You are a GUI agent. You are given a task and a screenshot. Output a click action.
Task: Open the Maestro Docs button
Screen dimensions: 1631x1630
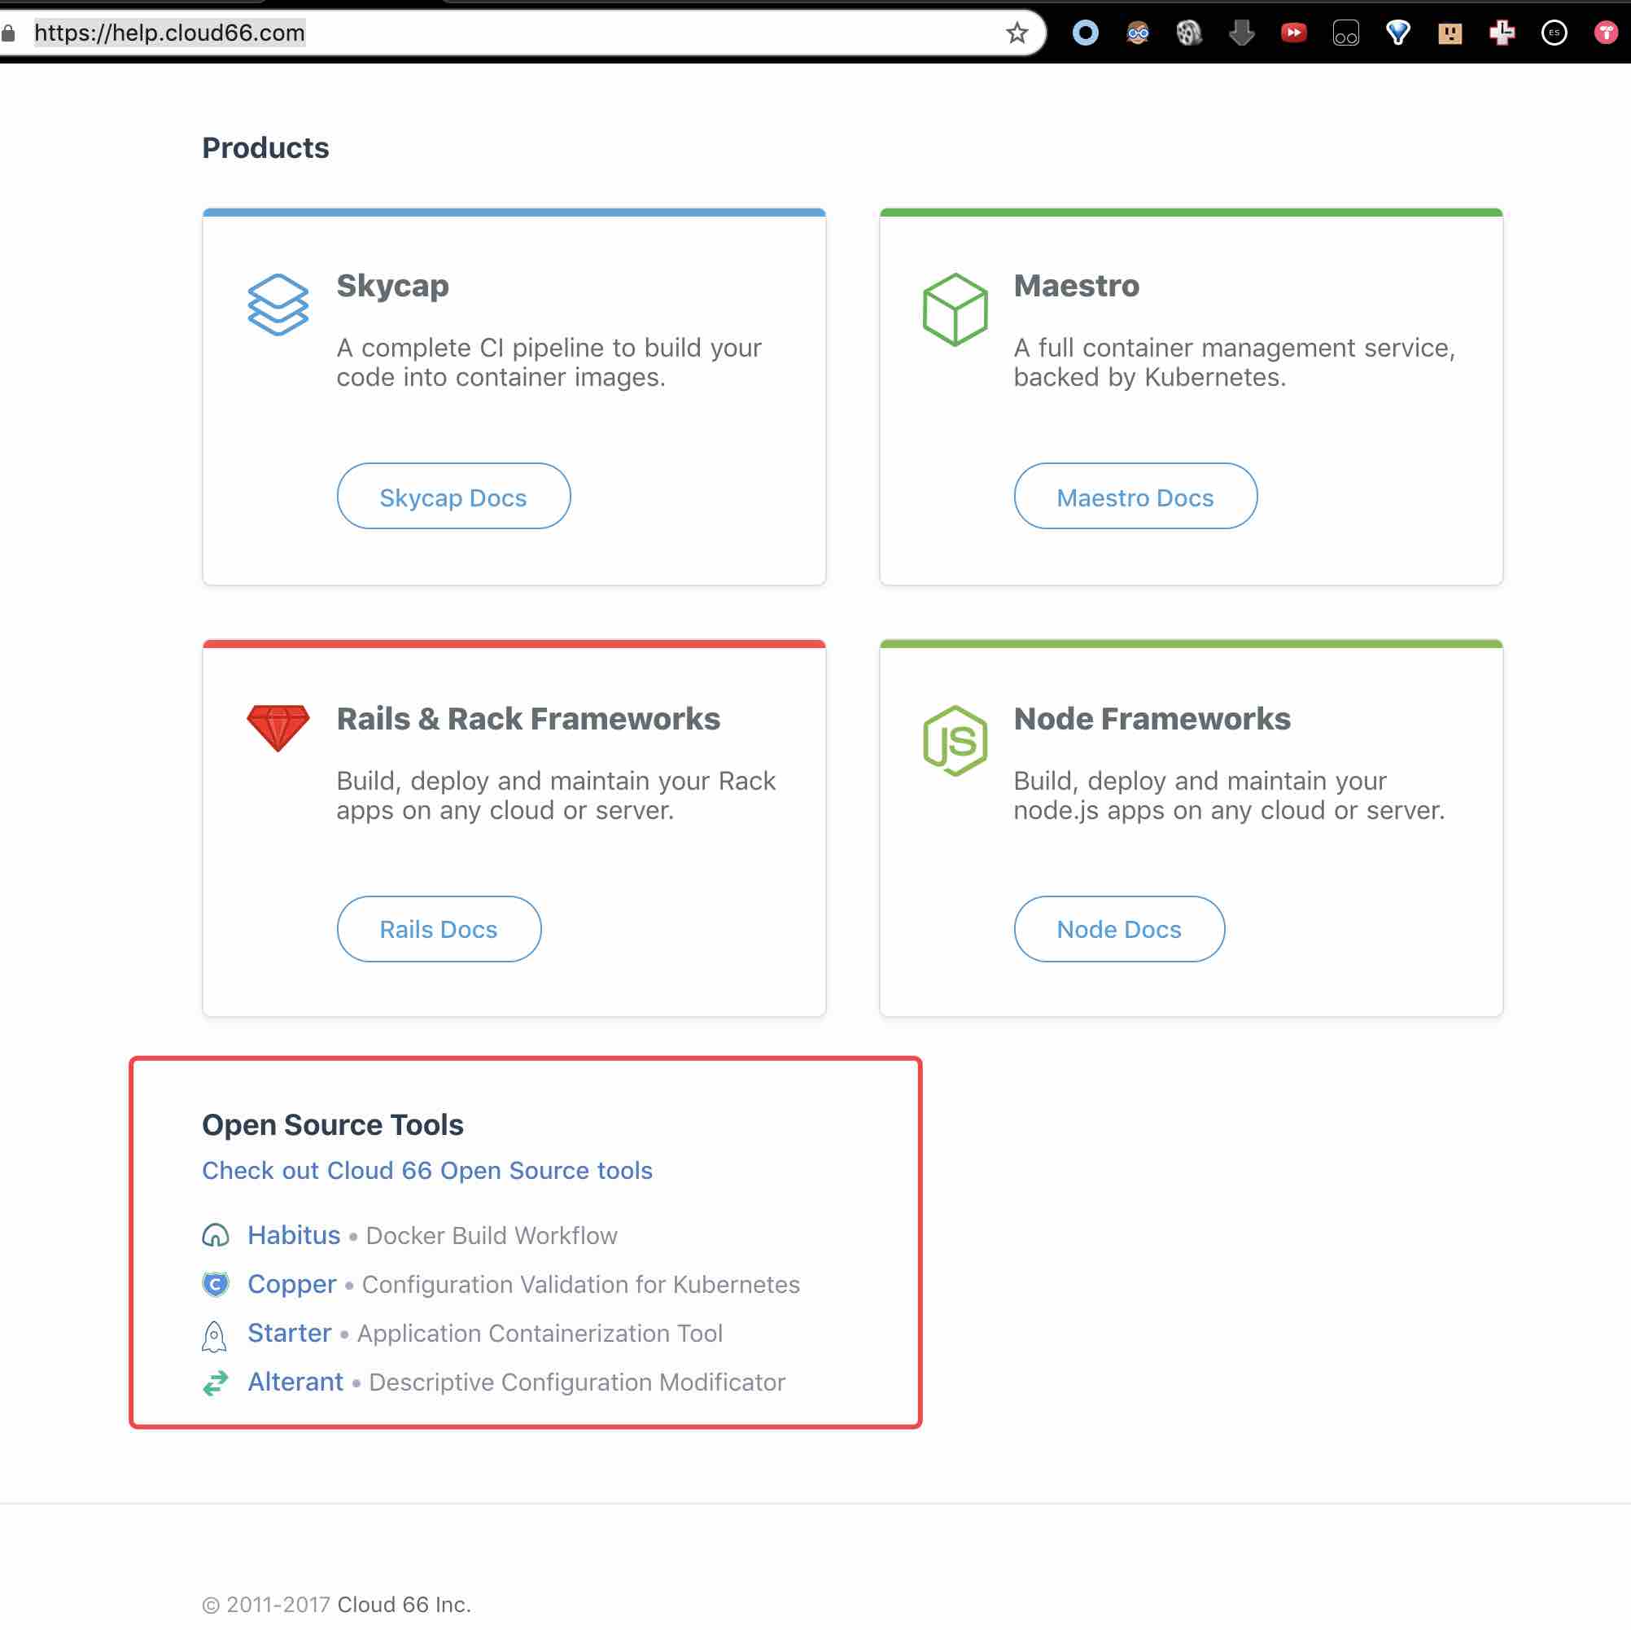(1135, 497)
